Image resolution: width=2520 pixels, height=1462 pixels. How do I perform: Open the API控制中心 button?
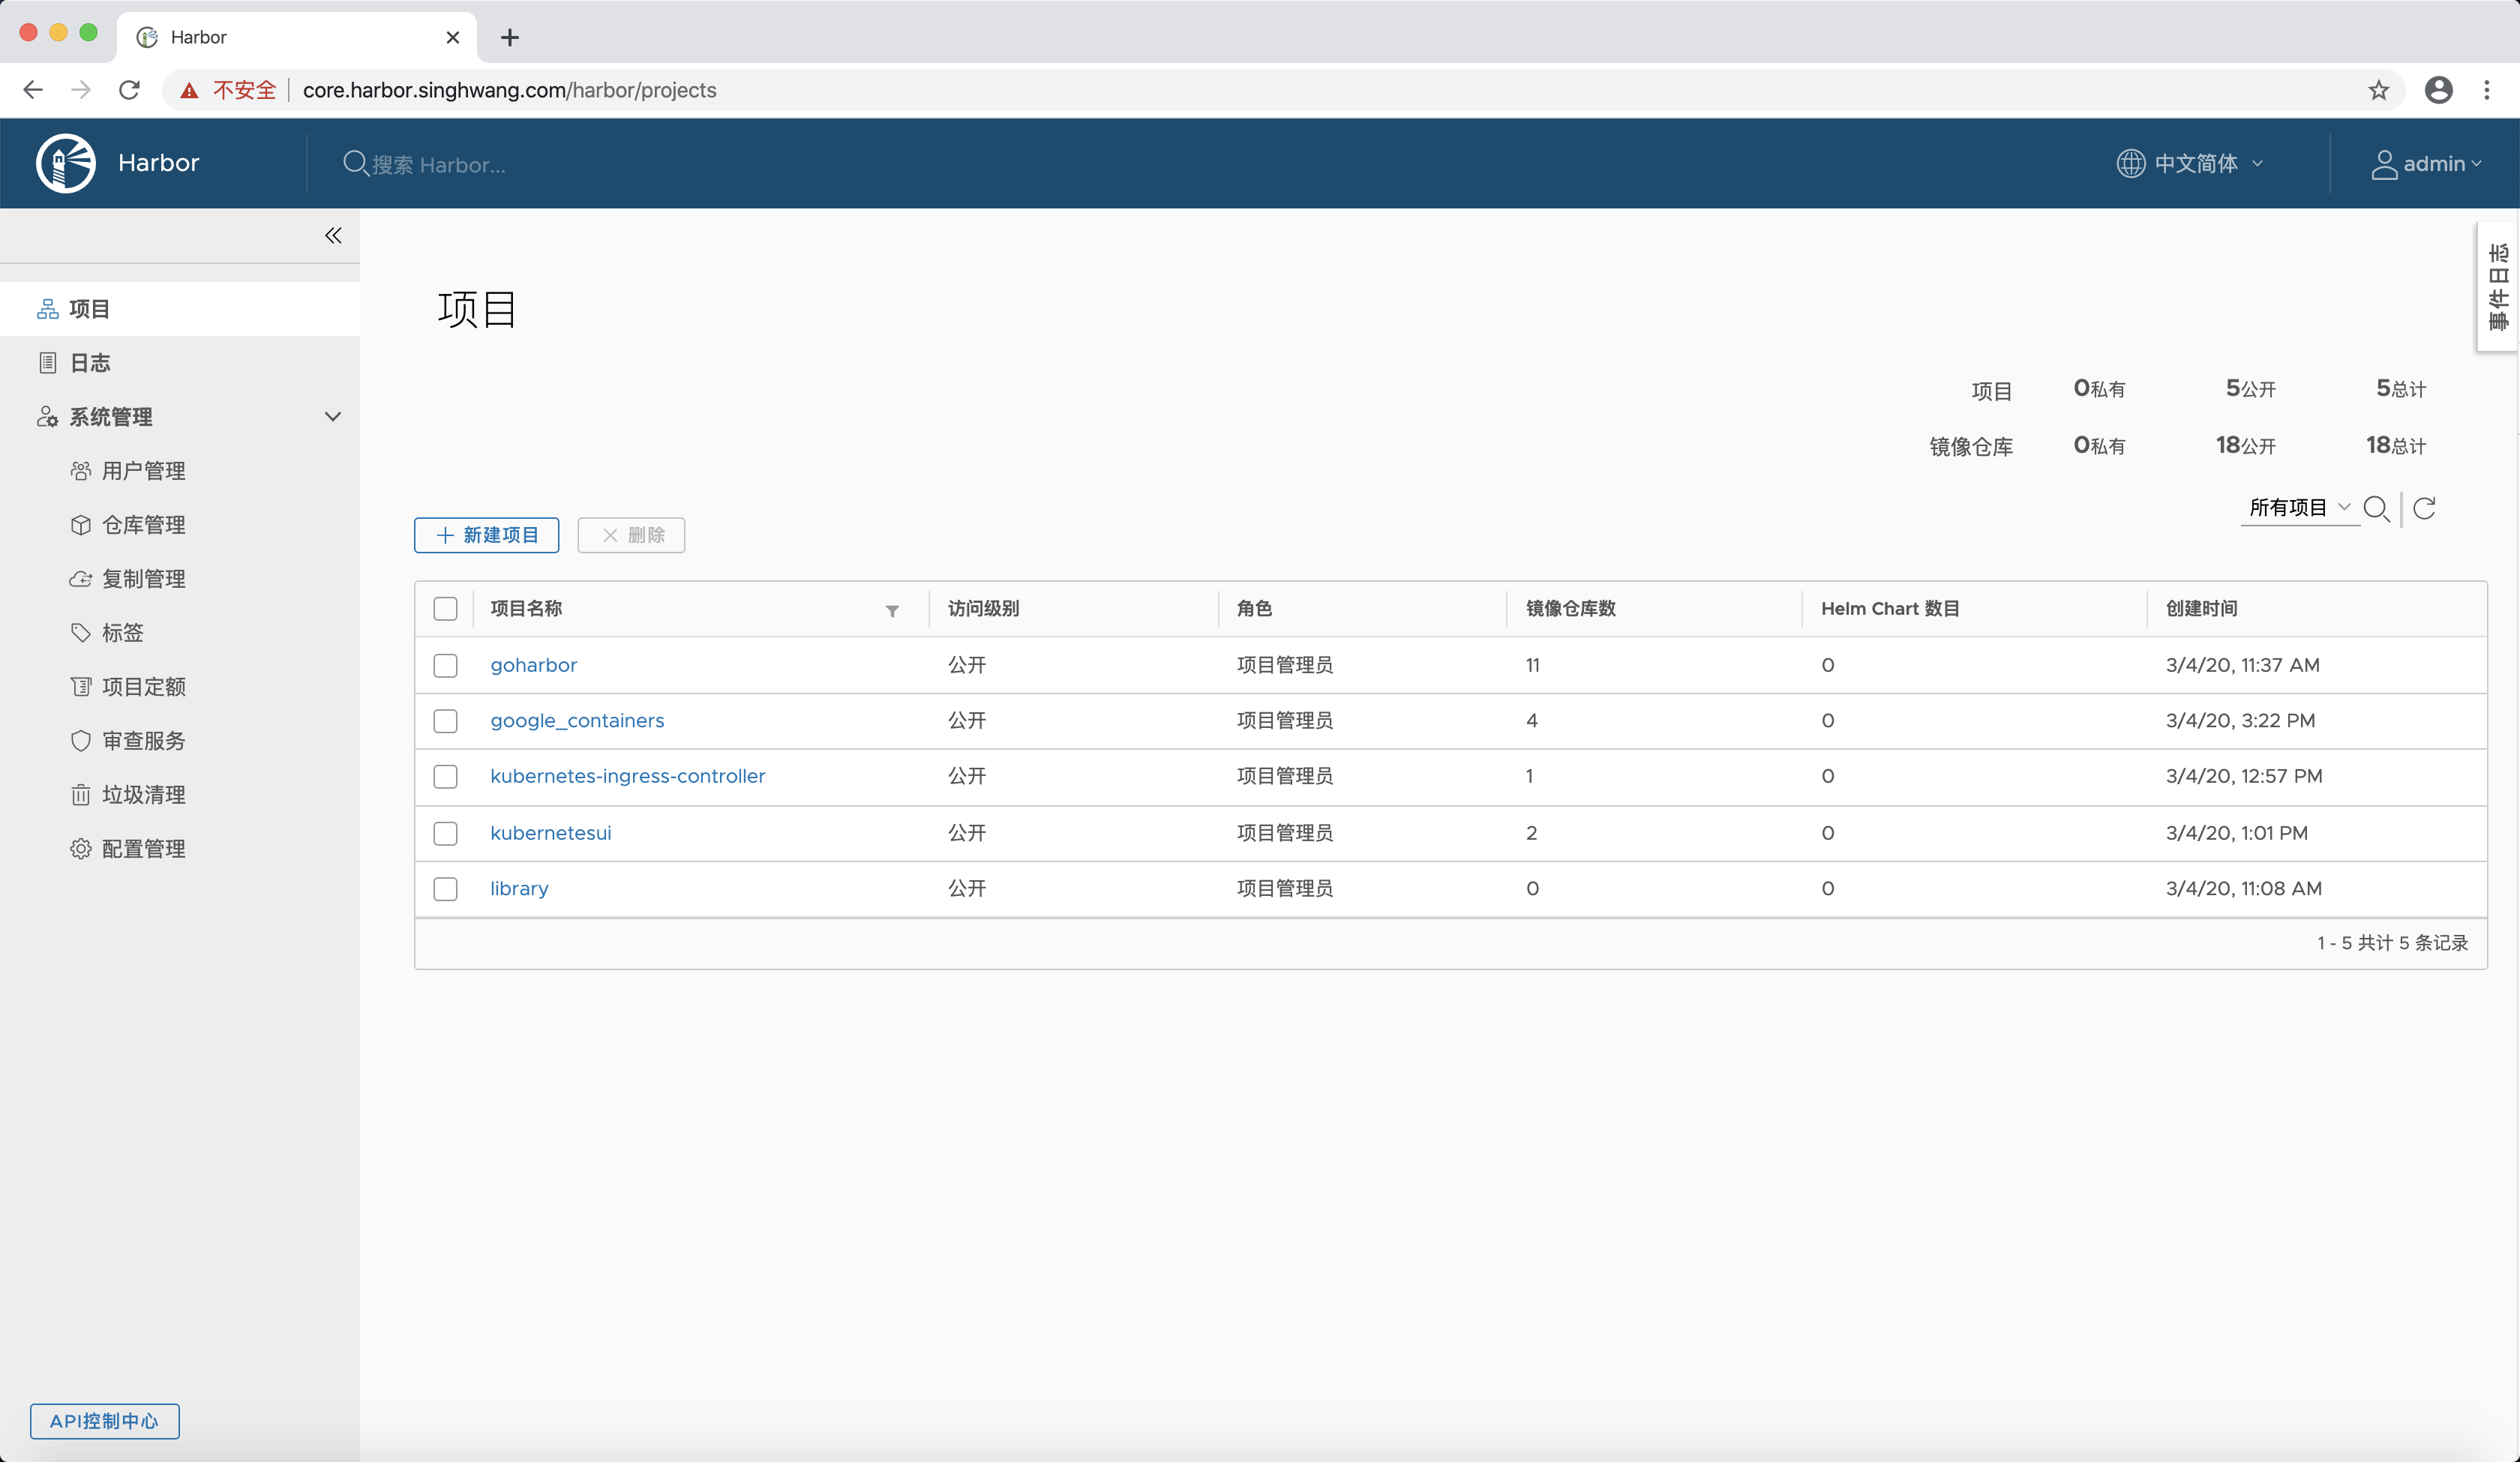tap(104, 1421)
